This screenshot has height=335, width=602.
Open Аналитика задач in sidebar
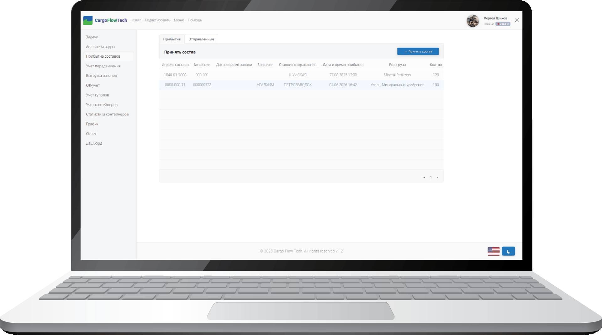point(100,47)
